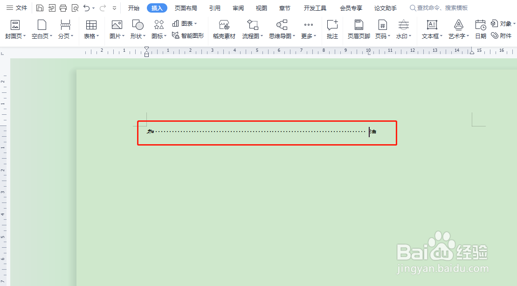Click the dotted leader line in document
Viewport: 517px width, 286px height.
pos(261,132)
